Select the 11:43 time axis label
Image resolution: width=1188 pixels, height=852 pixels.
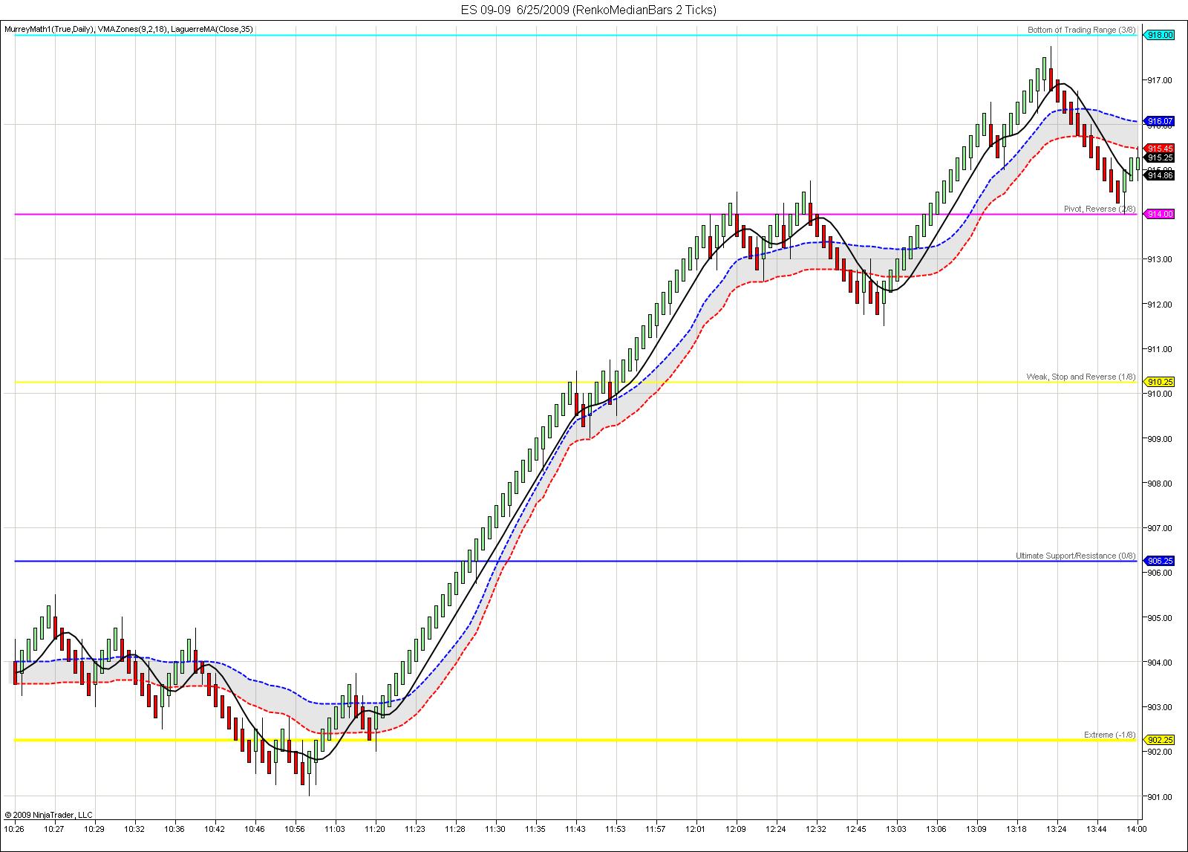575,829
